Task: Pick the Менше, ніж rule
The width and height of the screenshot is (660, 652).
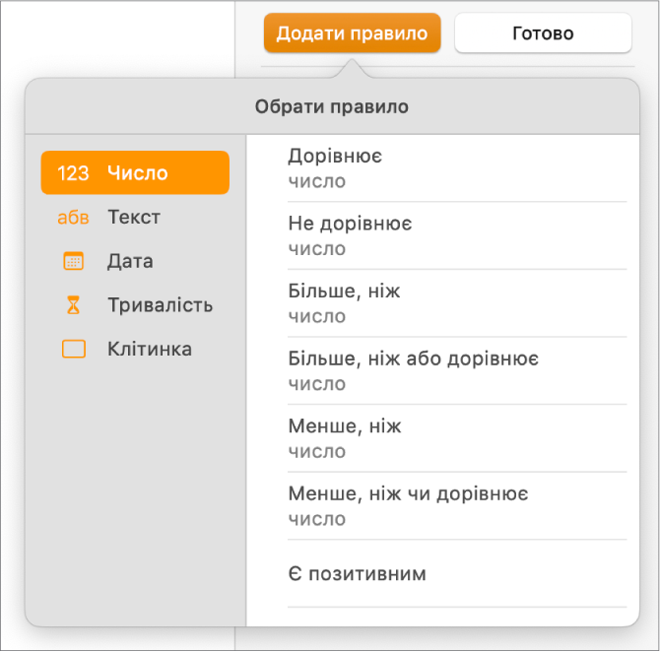Action: click(x=457, y=438)
